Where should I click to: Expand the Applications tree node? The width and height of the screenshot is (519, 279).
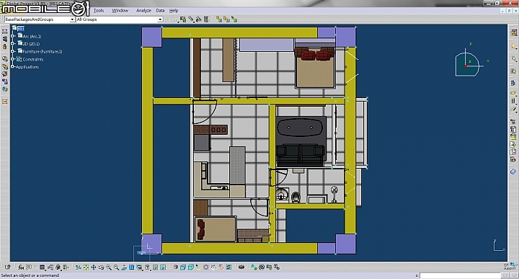(12, 67)
